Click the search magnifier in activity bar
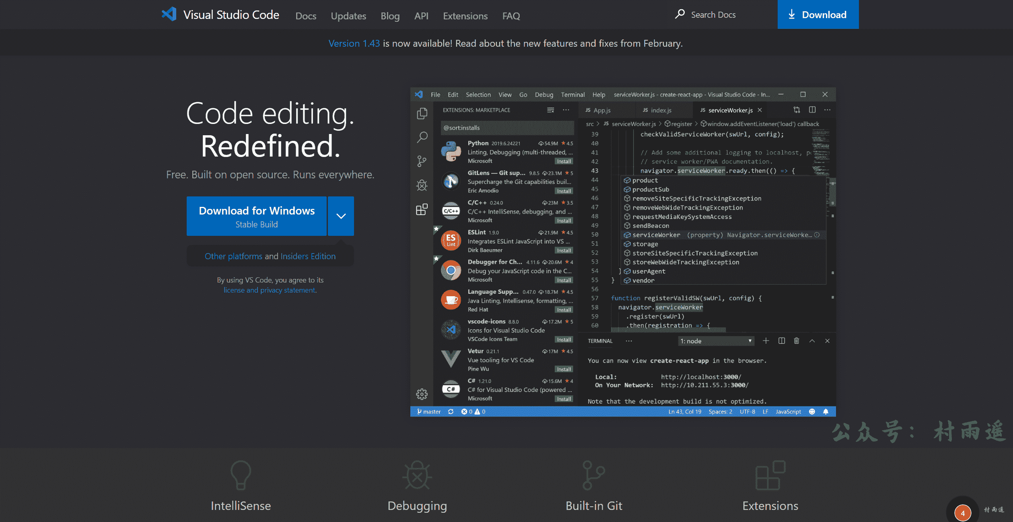1013x522 pixels. pos(422,137)
